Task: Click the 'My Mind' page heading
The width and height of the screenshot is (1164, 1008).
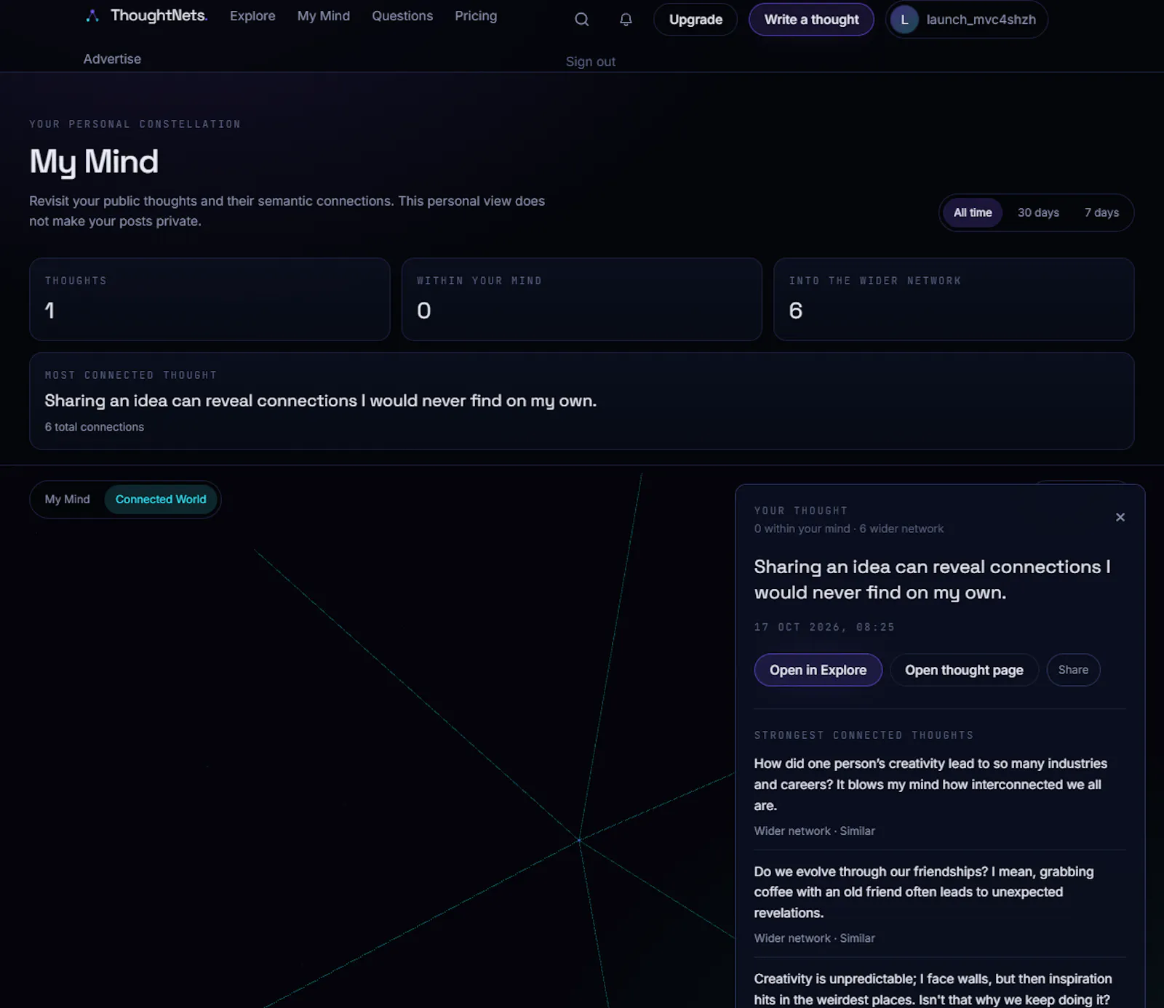Action: coord(94,161)
